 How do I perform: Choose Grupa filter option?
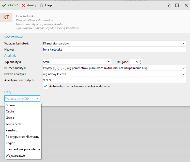(23, 118)
